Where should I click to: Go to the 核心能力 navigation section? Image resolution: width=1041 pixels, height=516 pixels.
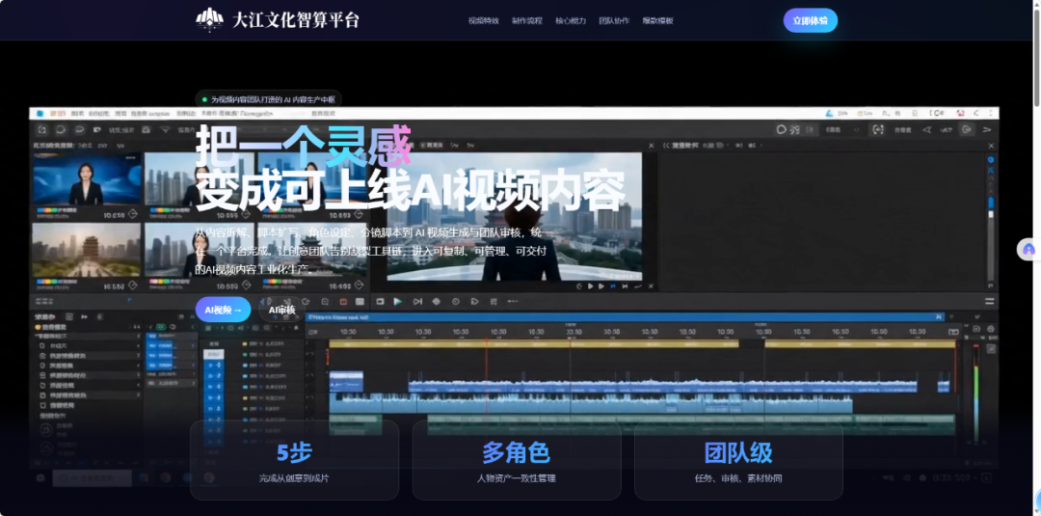(571, 20)
